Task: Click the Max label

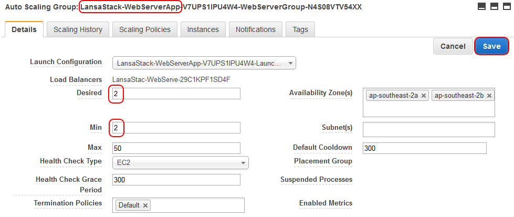Action: 95,148
